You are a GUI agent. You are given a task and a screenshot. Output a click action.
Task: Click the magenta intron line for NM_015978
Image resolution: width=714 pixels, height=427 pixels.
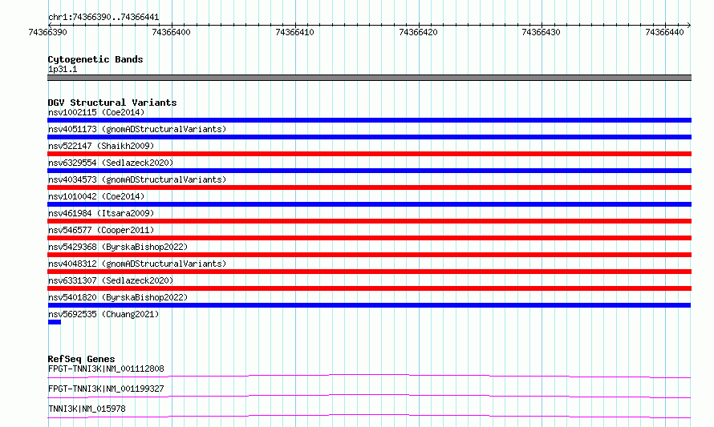click(369, 416)
